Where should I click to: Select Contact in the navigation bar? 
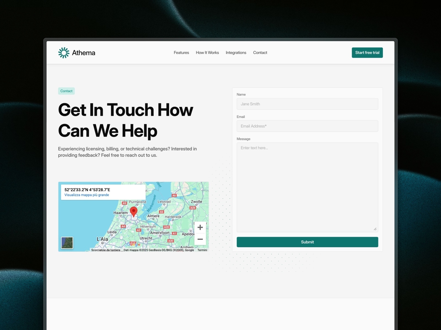pyautogui.click(x=260, y=53)
